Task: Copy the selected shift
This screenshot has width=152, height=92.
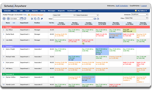Action: pyautogui.click(x=35, y=19)
